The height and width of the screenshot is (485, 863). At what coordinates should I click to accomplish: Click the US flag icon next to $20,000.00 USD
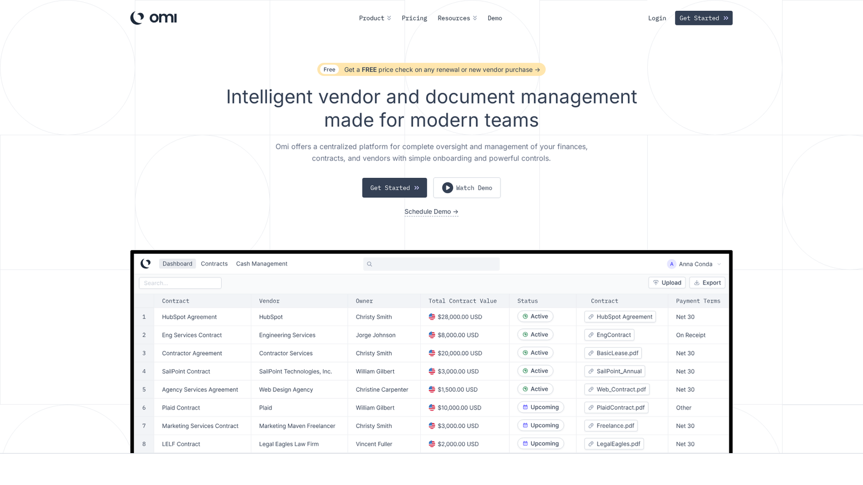(x=432, y=353)
